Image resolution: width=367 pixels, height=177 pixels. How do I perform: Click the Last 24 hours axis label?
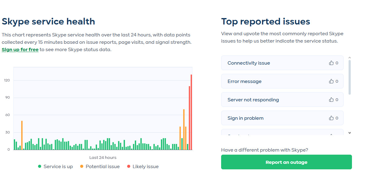pyautogui.click(x=103, y=158)
